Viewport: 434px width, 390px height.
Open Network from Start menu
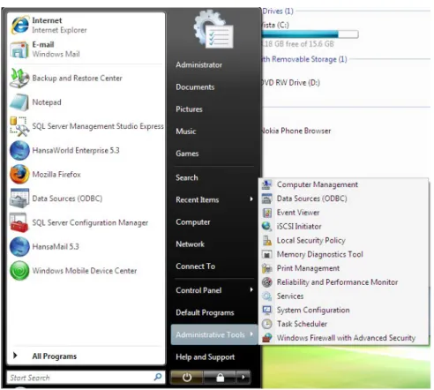pyautogui.click(x=190, y=244)
